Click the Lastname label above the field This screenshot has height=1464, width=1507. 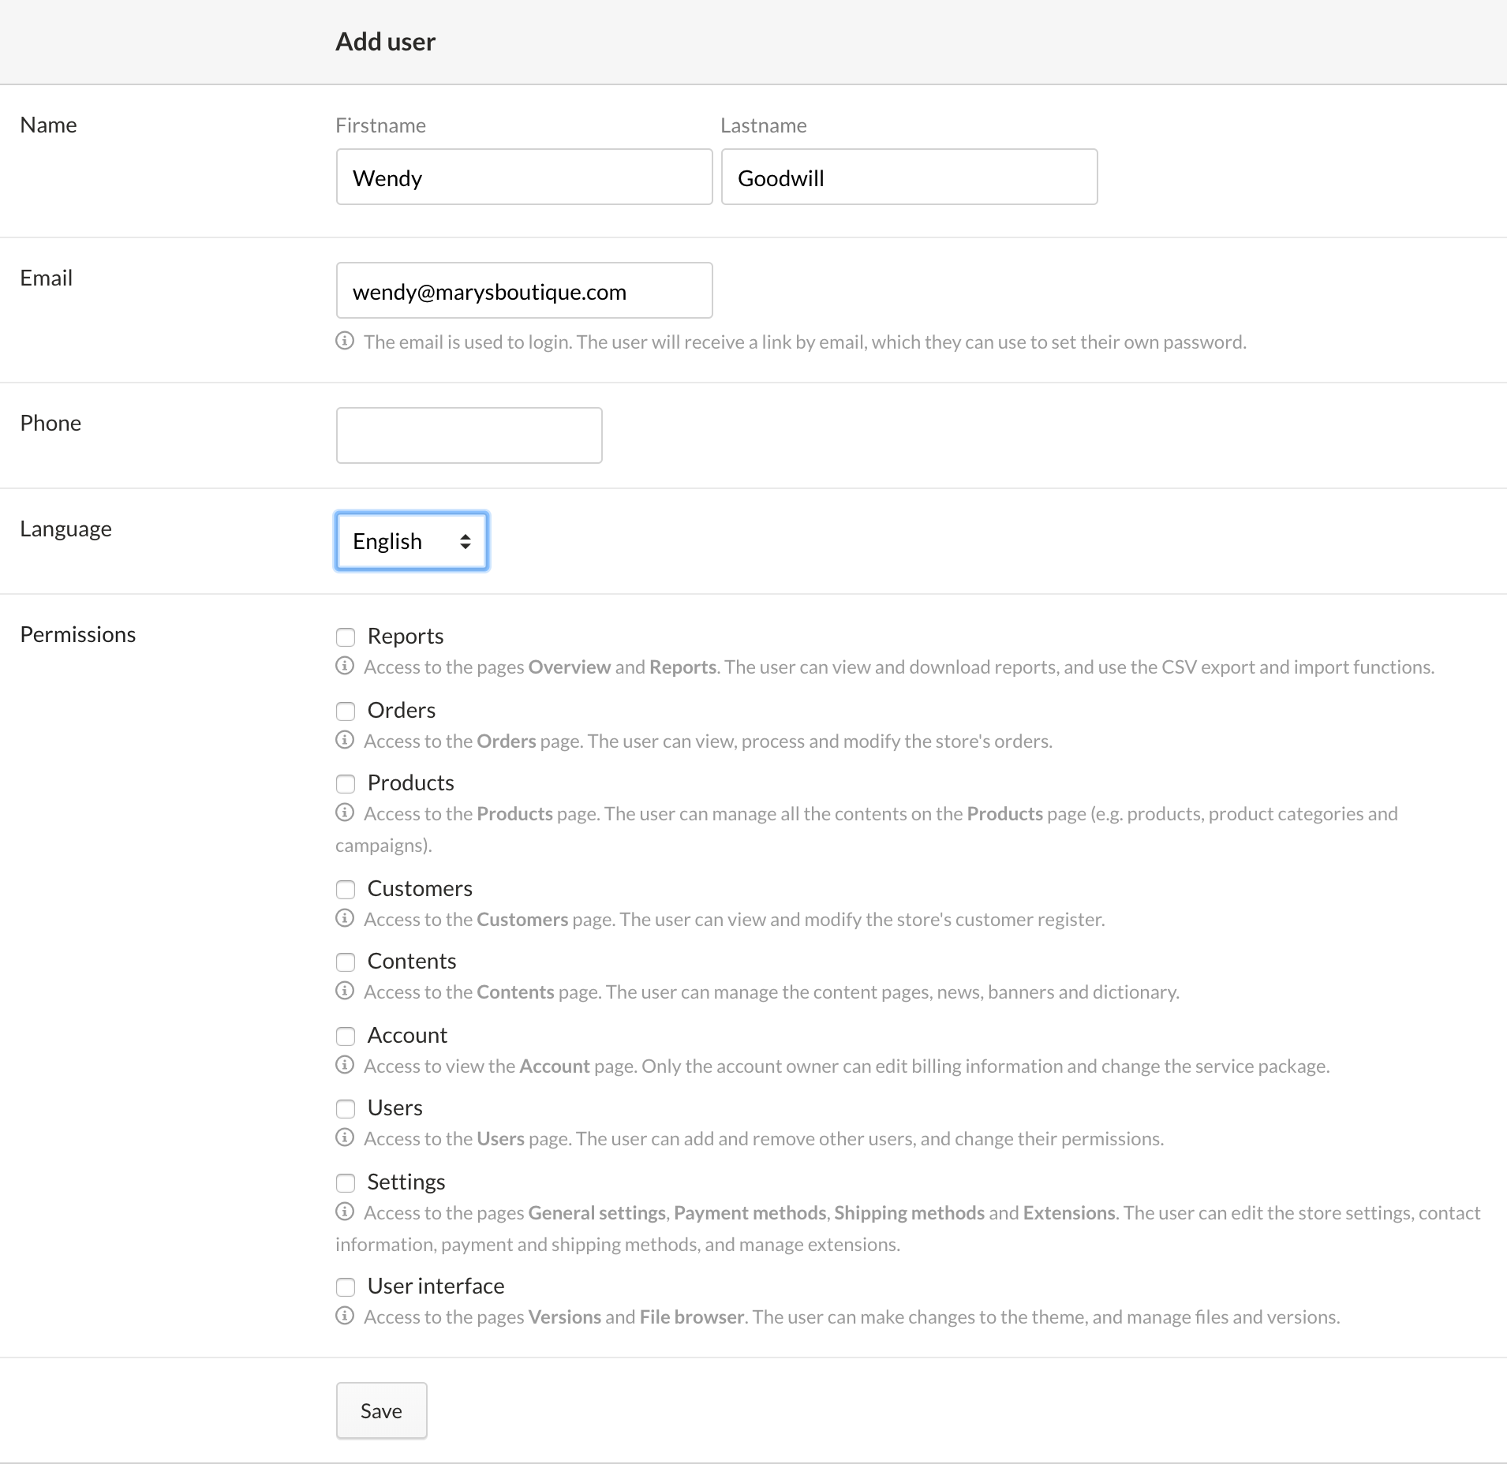[x=764, y=125]
